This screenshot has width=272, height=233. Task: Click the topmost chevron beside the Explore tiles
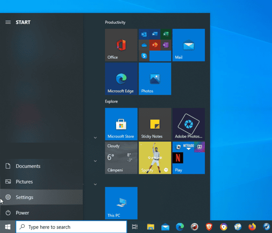95,138
